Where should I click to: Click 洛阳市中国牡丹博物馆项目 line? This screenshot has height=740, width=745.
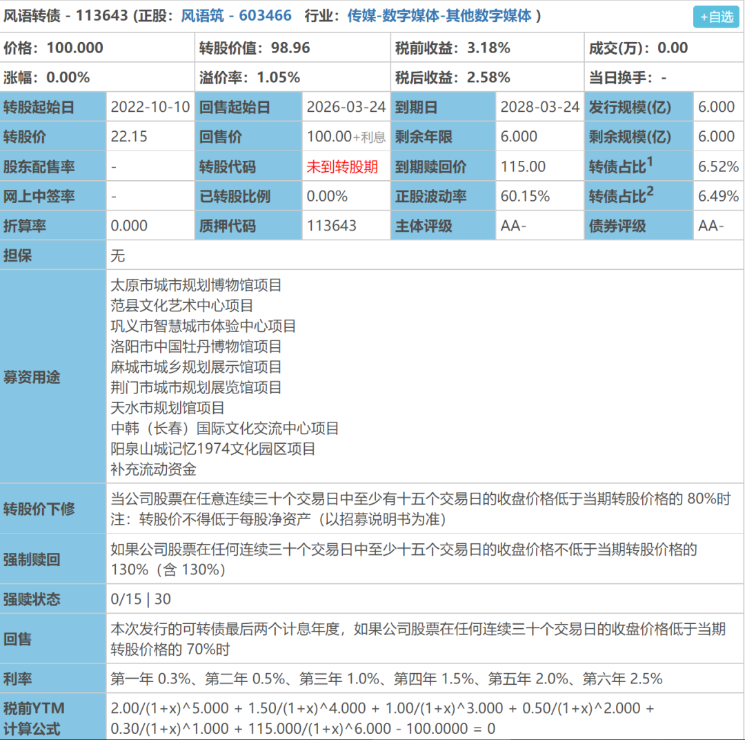click(196, 347)
